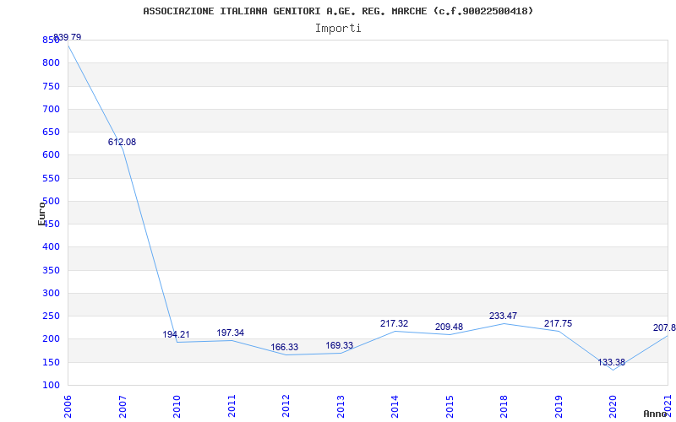This screenshot has height=422, width=676.
Task: Click the 207.8 label at 2021
Action: (x=664, y=328)
